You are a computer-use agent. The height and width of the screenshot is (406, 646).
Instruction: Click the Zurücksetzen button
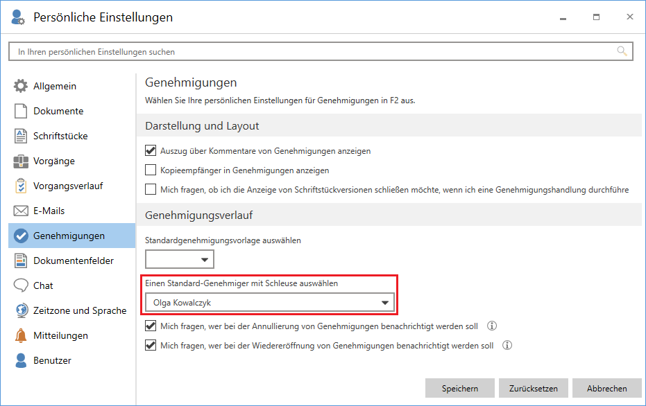(534, 389)
